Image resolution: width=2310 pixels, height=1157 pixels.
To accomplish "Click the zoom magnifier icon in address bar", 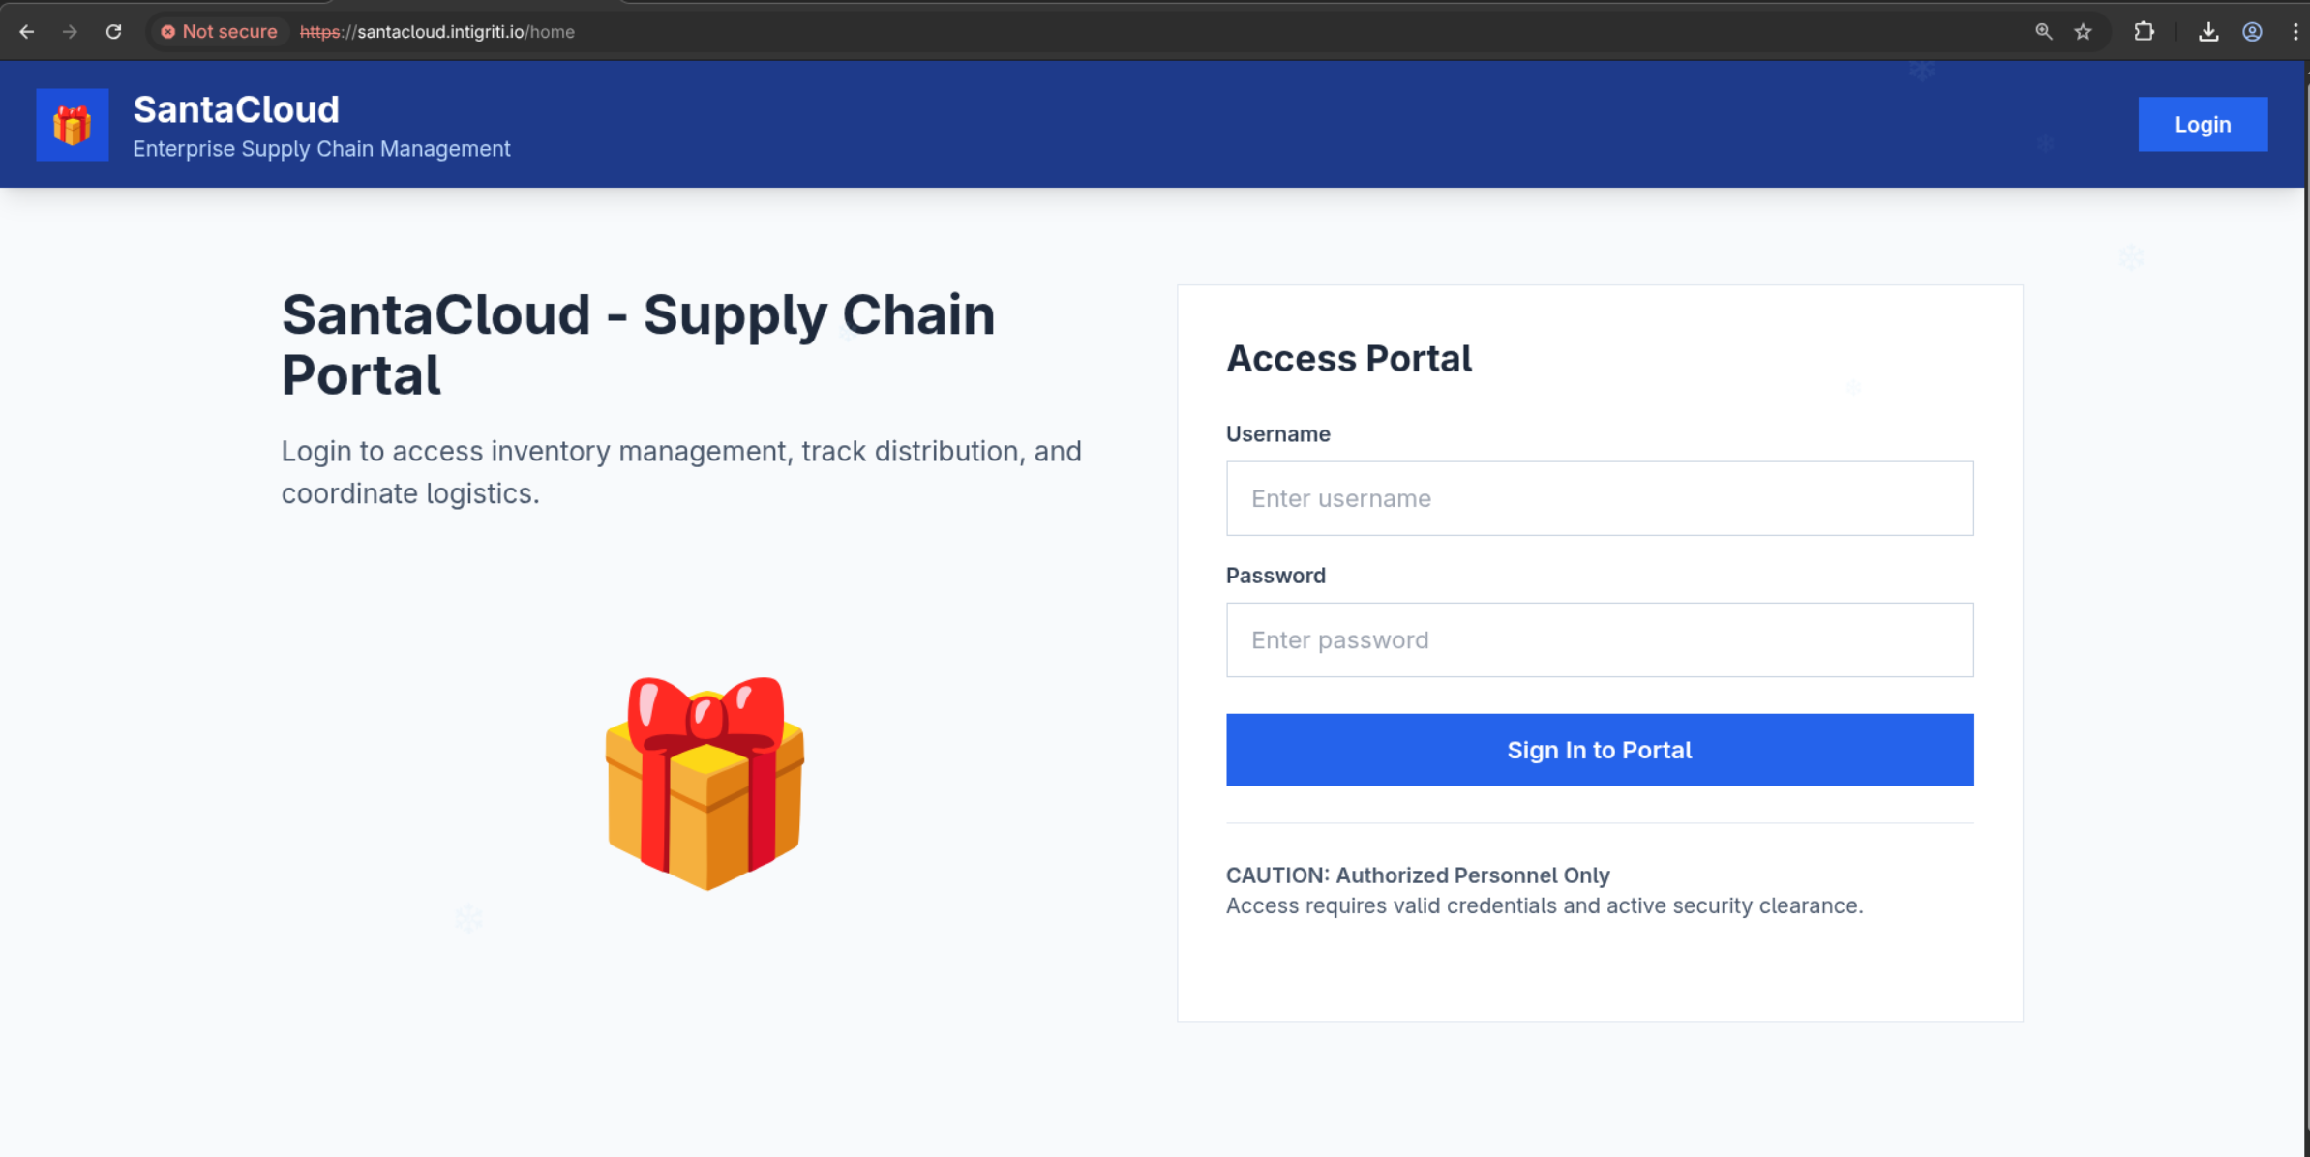I will [x=2043, y=32].
